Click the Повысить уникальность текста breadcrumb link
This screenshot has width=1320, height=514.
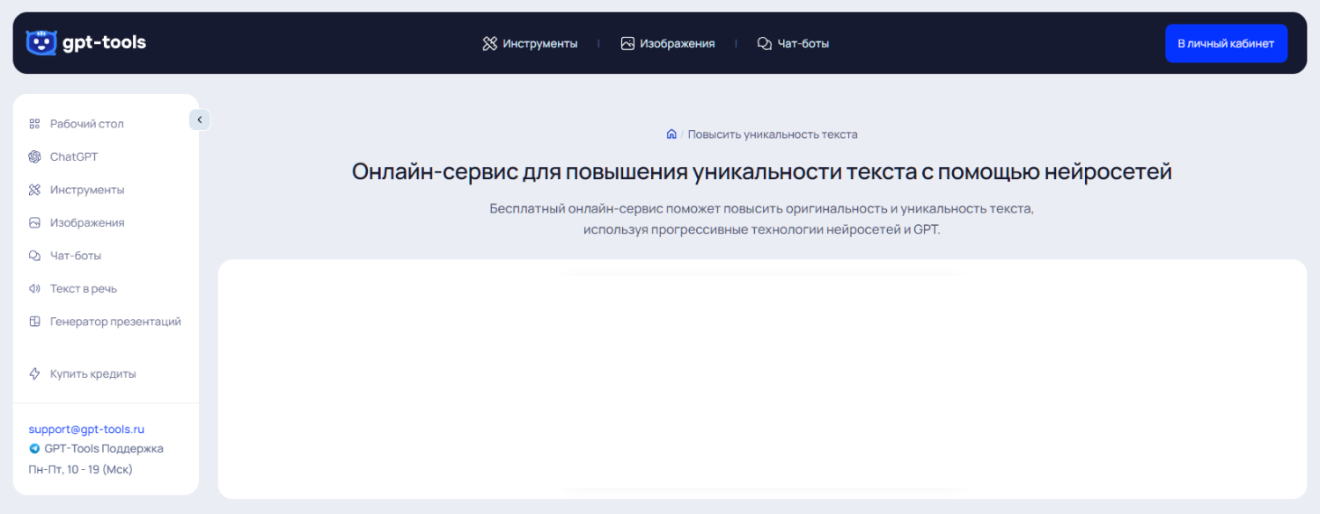coord(773,134)
